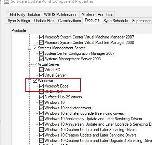Select the Sync Settings tab
The width and height of the screenshot is (152, 145).
pos(19,21)
